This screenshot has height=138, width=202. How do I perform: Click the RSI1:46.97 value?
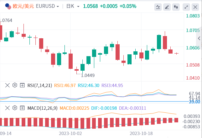(x=65, y=86)
